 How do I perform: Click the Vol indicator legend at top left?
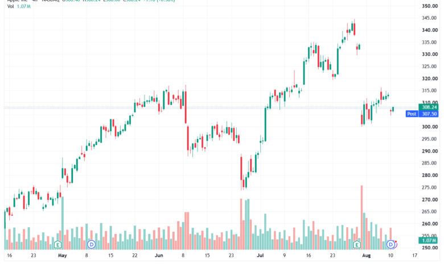(x=10, y=6)
